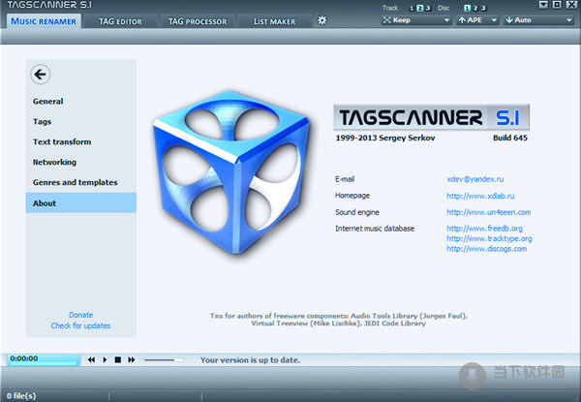The image size is (581, 402).
Task: Open Networking settings
Action: [x=81, y=163]
